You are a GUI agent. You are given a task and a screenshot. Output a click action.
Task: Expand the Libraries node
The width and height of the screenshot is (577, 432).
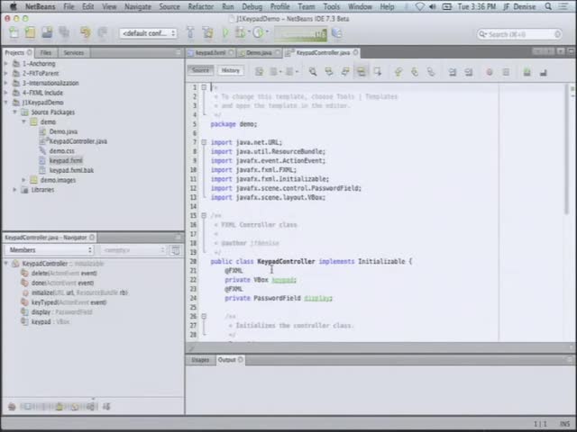click(x=15, y=190)
